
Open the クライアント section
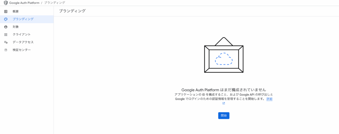[x=27, y=34]
